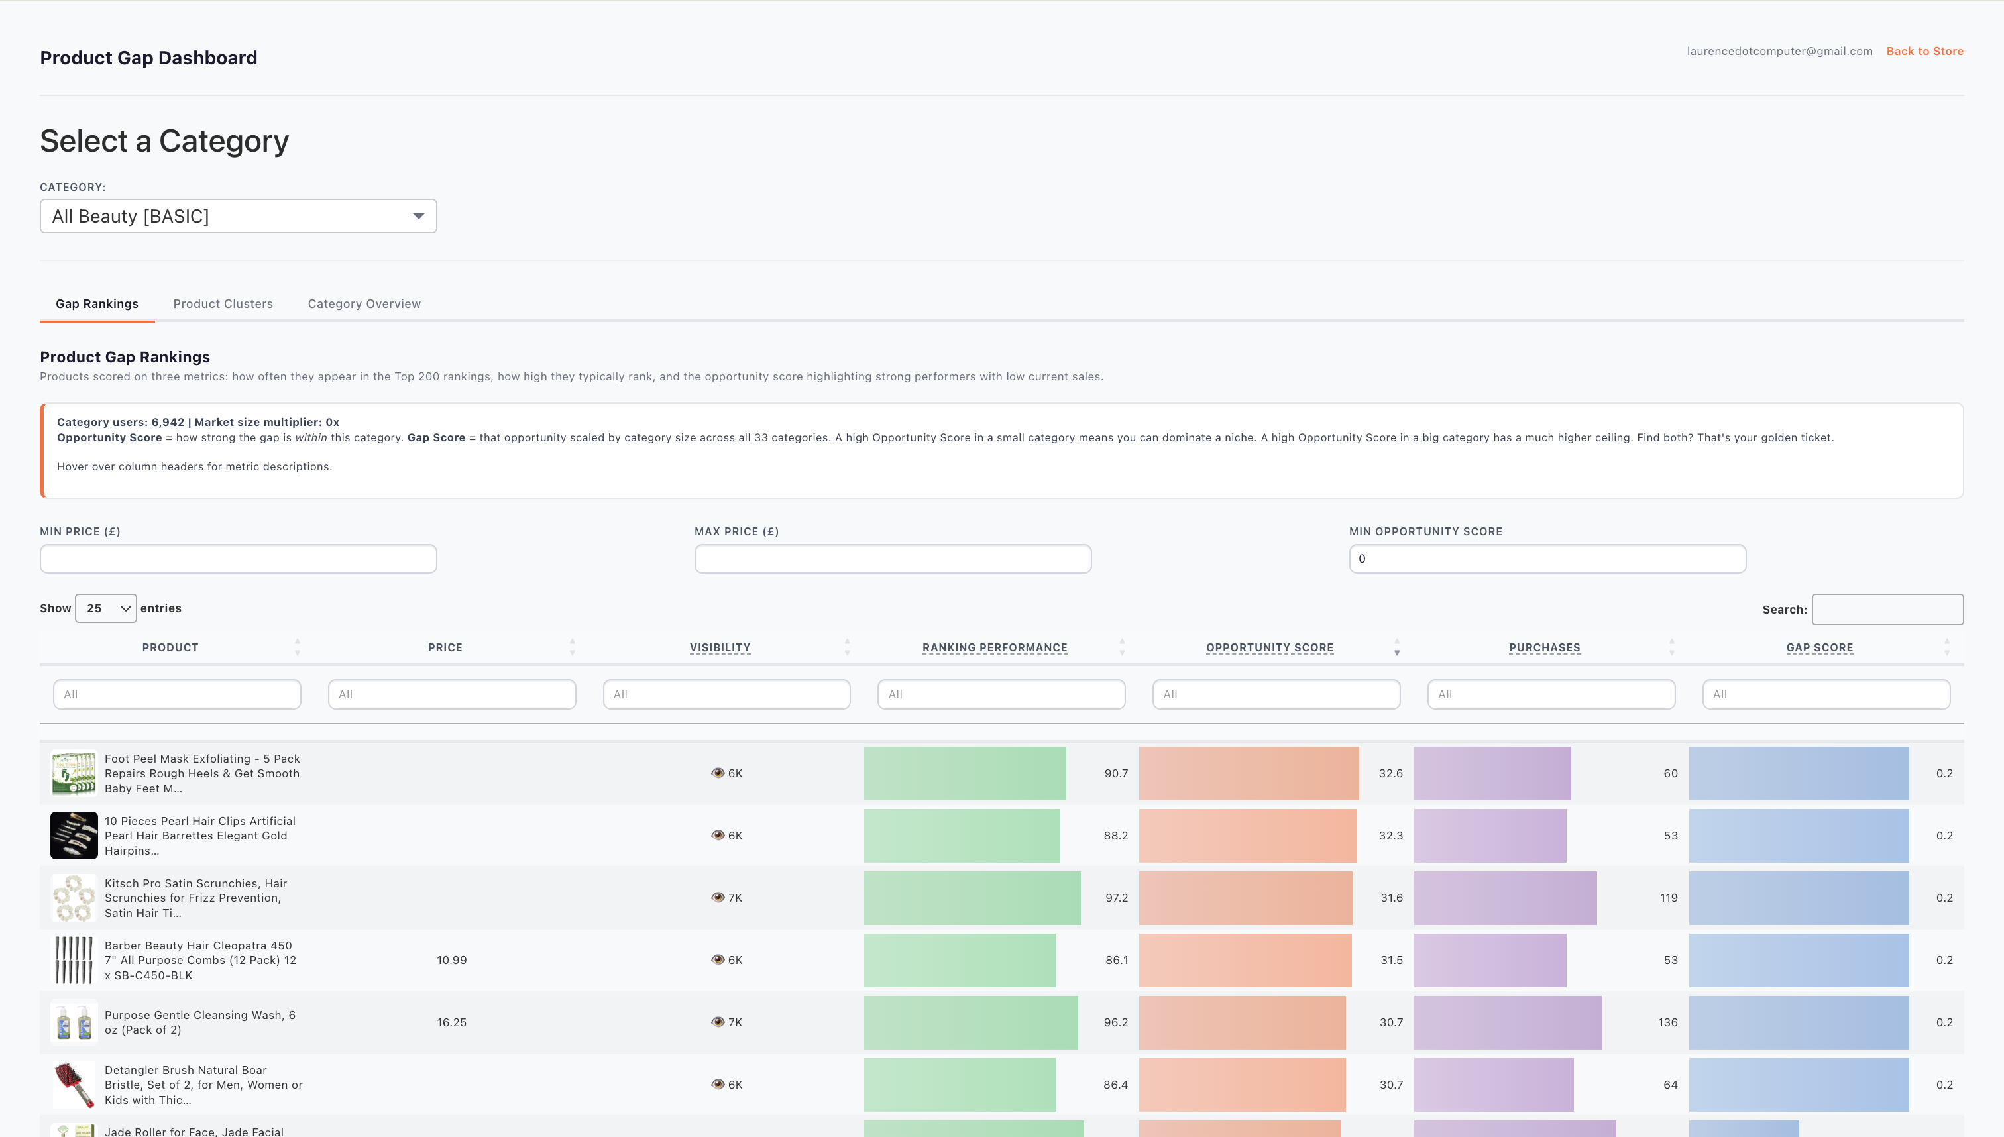2004x1137 pixels.
Task: Click the purple Opportunity Score bar for Foot Peel Mask
Action: pyautogui.click(x=1492, y=773)
